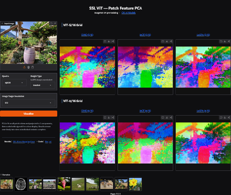Share the iBOT S/16 output image

click(x=171, y=41)
